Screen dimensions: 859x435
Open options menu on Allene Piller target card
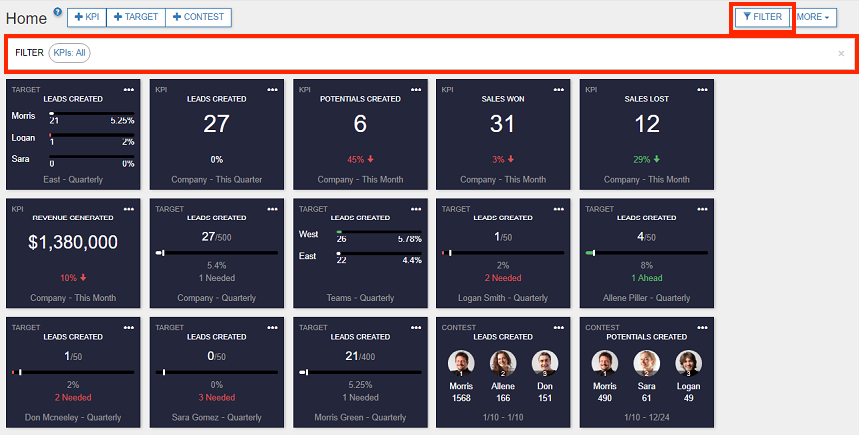point(702,209)
